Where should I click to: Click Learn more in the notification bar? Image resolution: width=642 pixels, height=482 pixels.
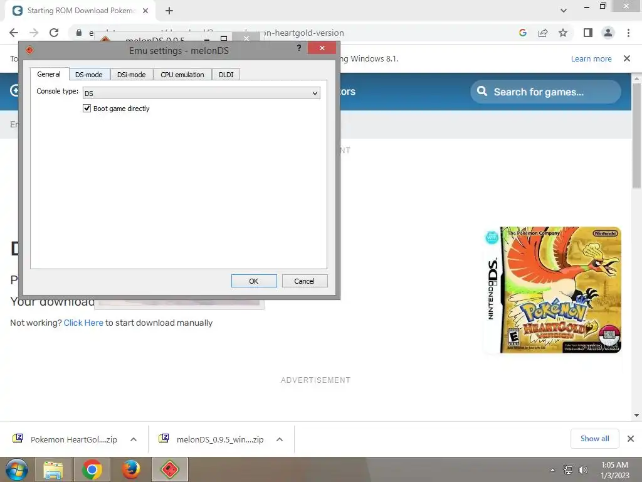pyautogui.click(x=591, y=58)
